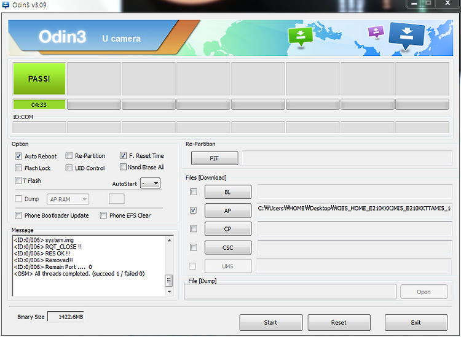Uncheck the AP file checkbox
The width and height of the screenshot is (461, 337).
point(194,211)
